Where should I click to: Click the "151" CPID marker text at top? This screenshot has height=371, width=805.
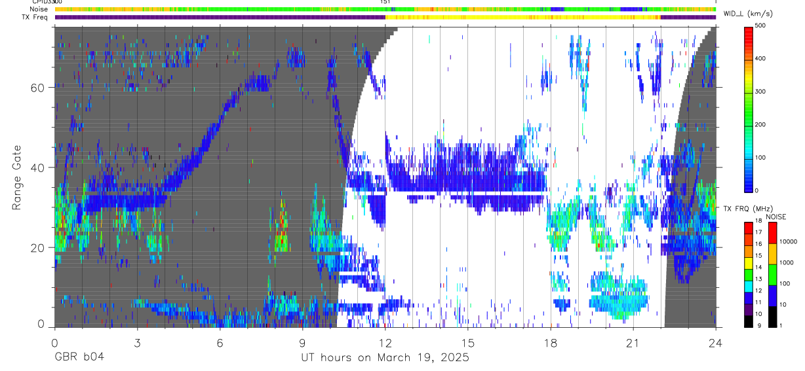385,2
